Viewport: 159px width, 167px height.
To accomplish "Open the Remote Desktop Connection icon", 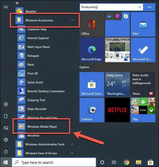I will 21,91.
